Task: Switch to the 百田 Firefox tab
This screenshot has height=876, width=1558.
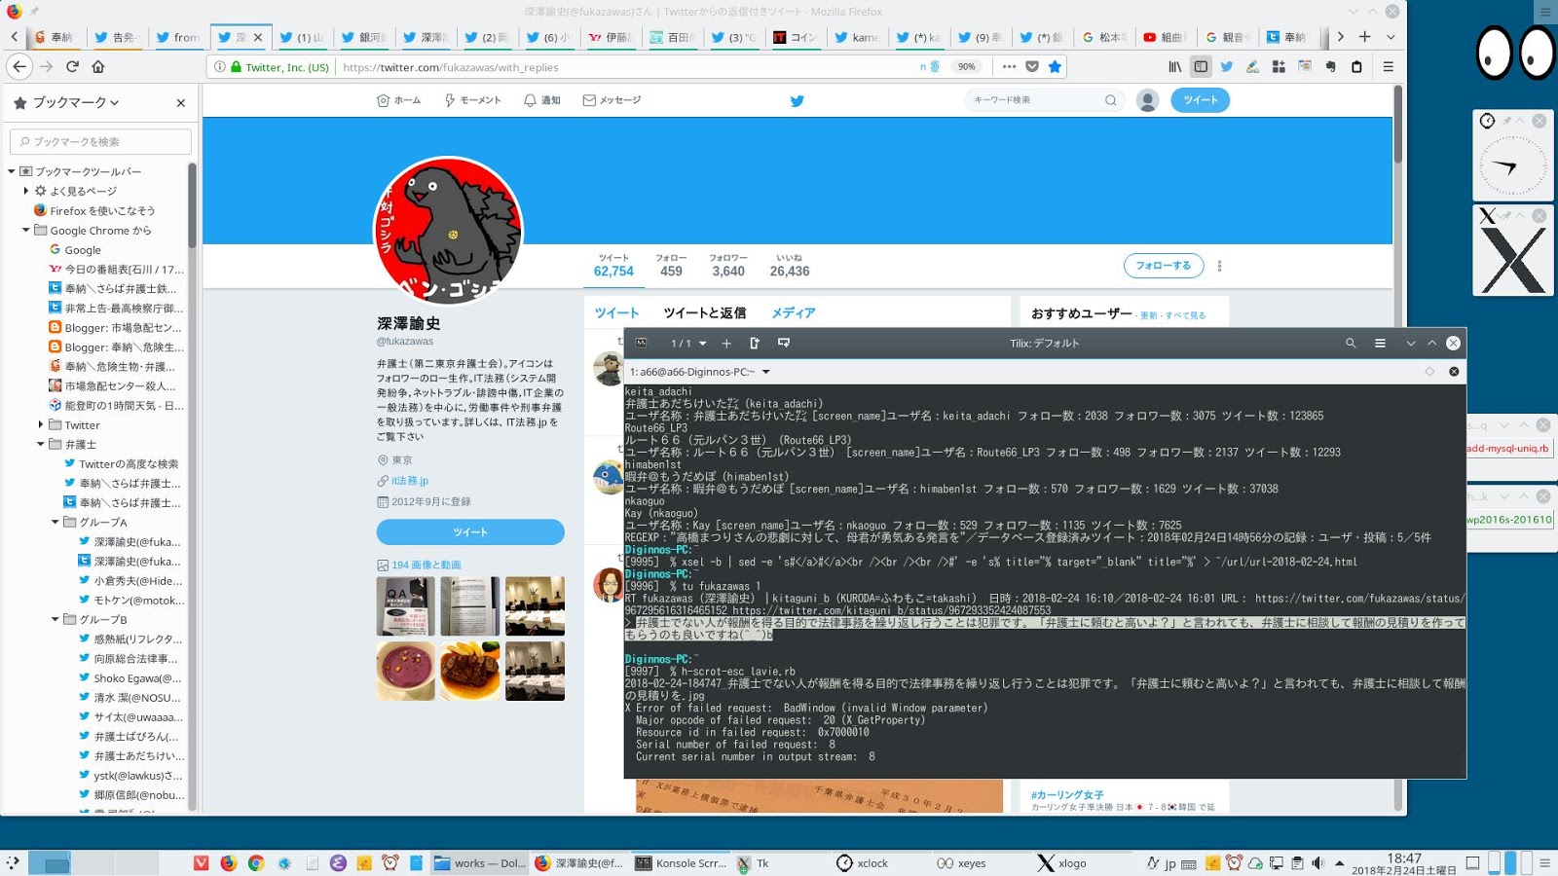Action: pos(672,37)
